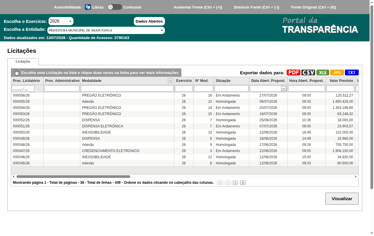Viewport: 374px width, 236px height.
Task: Open the Libras accessibility icon
Action: (88, 7)
